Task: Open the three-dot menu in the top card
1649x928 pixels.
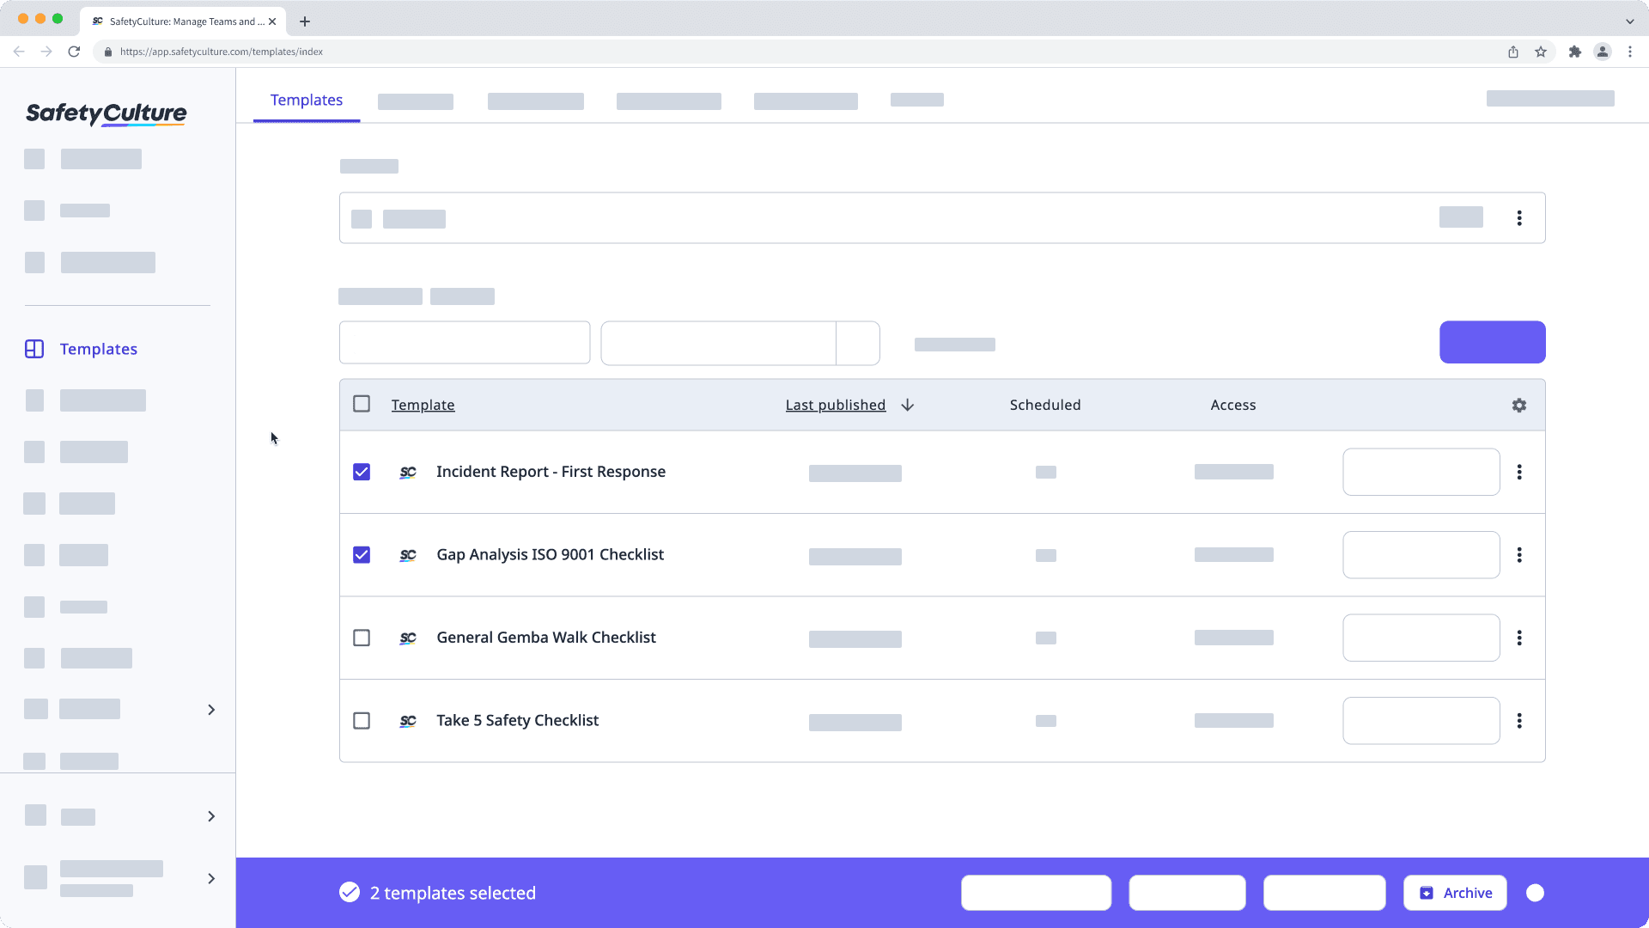Action: coord(1519,218)
